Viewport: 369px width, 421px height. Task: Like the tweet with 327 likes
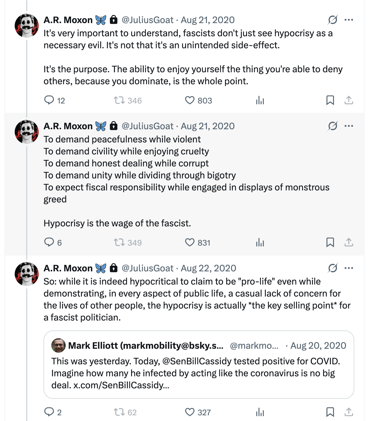coord(190,412)
